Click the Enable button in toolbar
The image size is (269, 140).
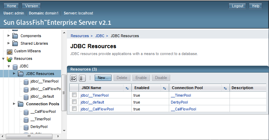141,78
